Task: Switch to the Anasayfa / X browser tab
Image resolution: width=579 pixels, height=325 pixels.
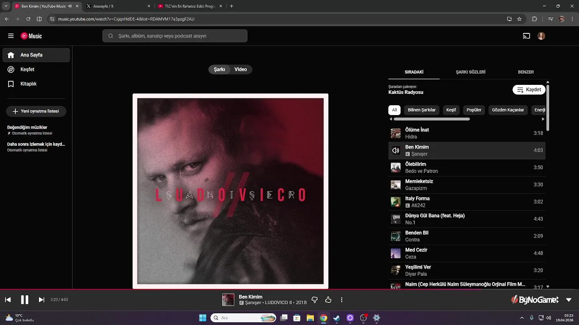Action: (x=118, y=6)
